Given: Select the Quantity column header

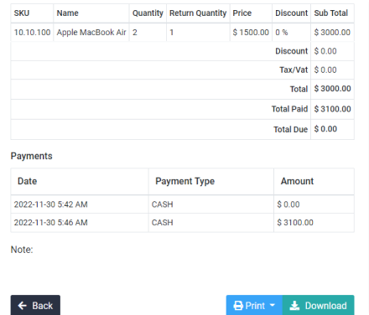Looking at the screenshot, I should [x=148, y=13].
